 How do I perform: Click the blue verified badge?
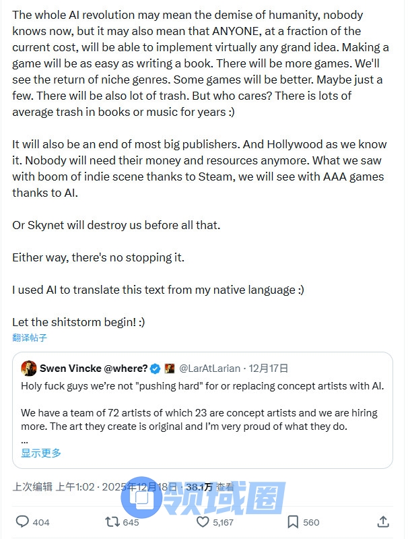(x=155, y=369)
